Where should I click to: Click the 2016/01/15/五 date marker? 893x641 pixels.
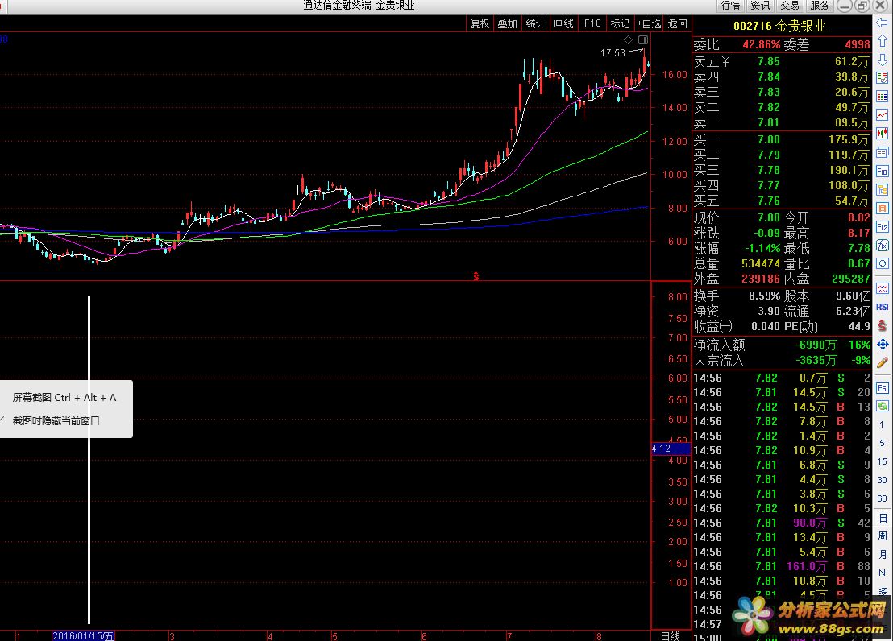click(83, 636)
